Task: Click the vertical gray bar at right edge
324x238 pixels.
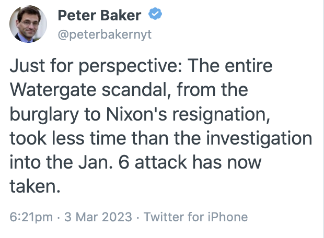Action: 323,119
